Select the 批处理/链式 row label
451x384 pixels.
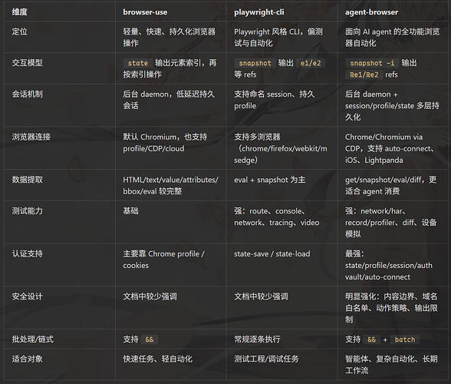pos(32,339)
